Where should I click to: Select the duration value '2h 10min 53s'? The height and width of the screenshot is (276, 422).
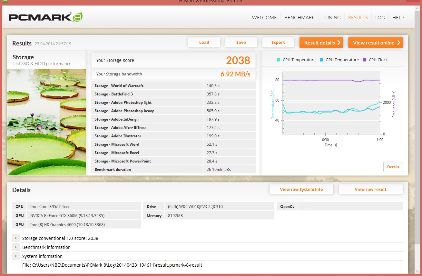219,170
